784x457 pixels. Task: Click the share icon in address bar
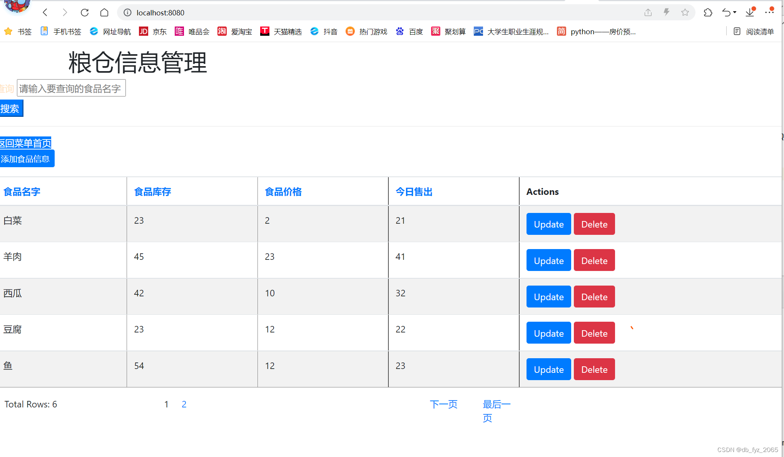point(648,13)
